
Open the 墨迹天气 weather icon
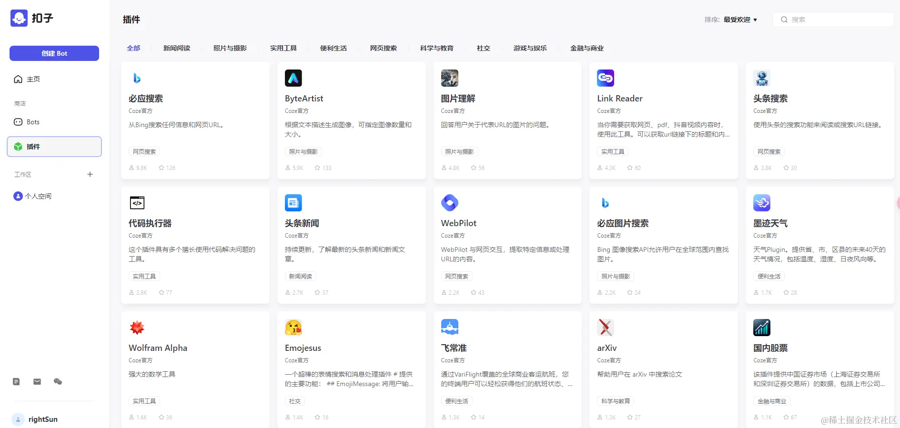pyautogui.click(x=762, y=203)
